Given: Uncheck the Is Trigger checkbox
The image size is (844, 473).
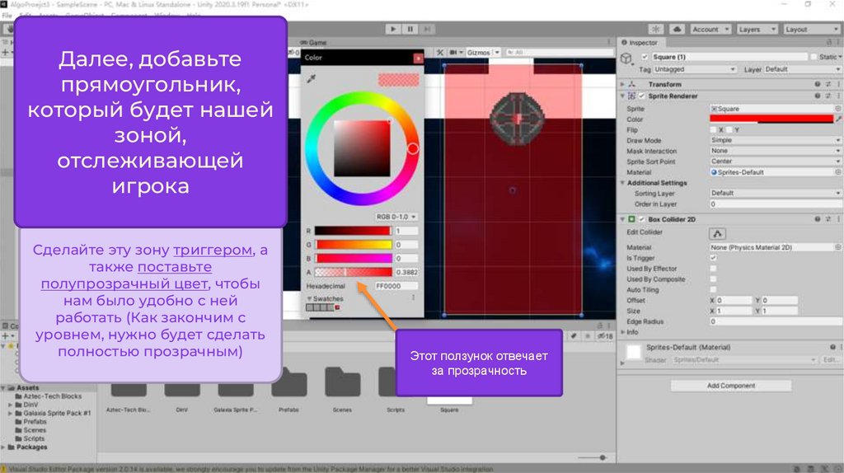Looking at the screenshot, I should pyautogui.click(x=713, y=258).
